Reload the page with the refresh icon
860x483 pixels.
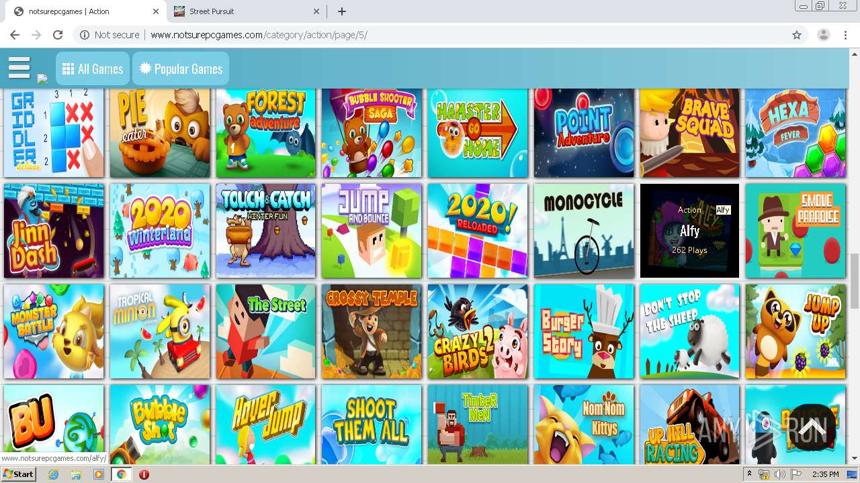coord(58,35)
